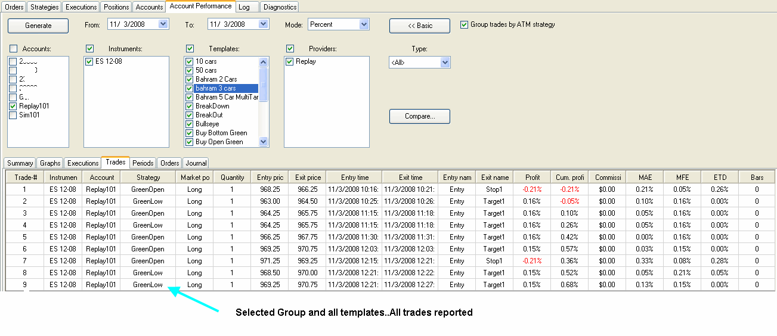Viewport: 777px width, 336px height.
Task: Open the Compare dialog
Action: point(420,116)
